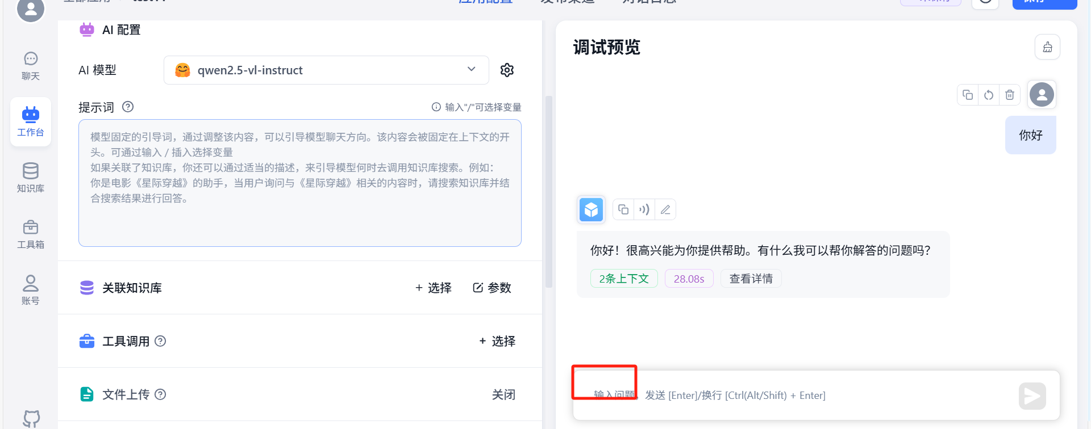The width and height of the screenshot is (1091, 429).
Task: Retry the user message with refresh icon
Action: (x=989, y=95)
